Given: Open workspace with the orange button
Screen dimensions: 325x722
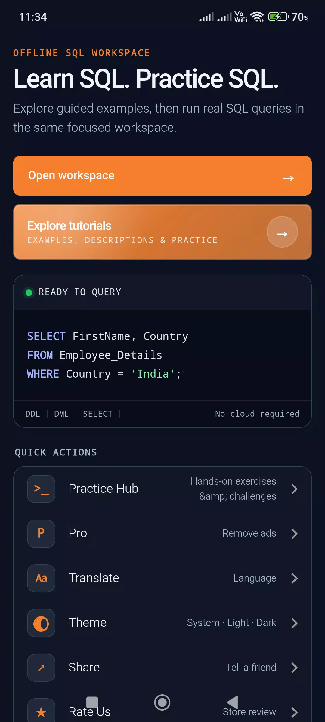Looking at the screenshot, I should (162, 176).
